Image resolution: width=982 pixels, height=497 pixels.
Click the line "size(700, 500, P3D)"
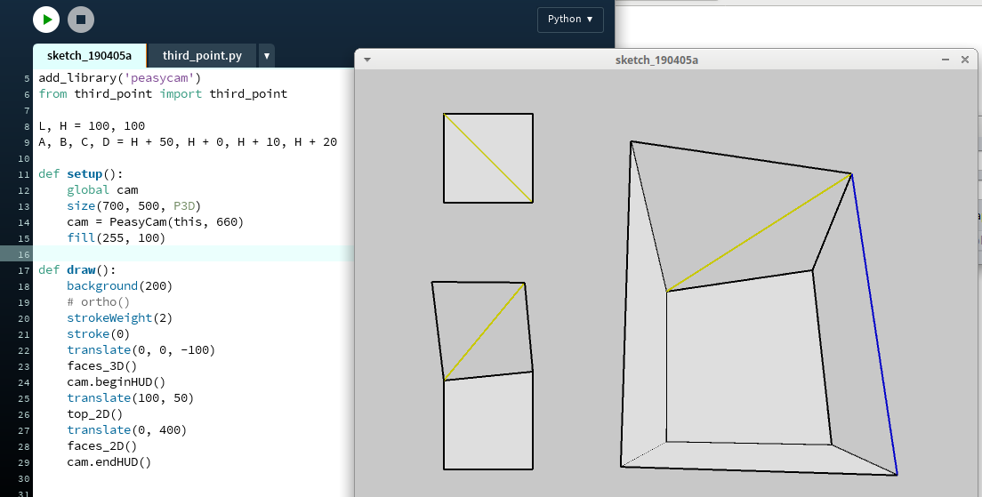134,206
